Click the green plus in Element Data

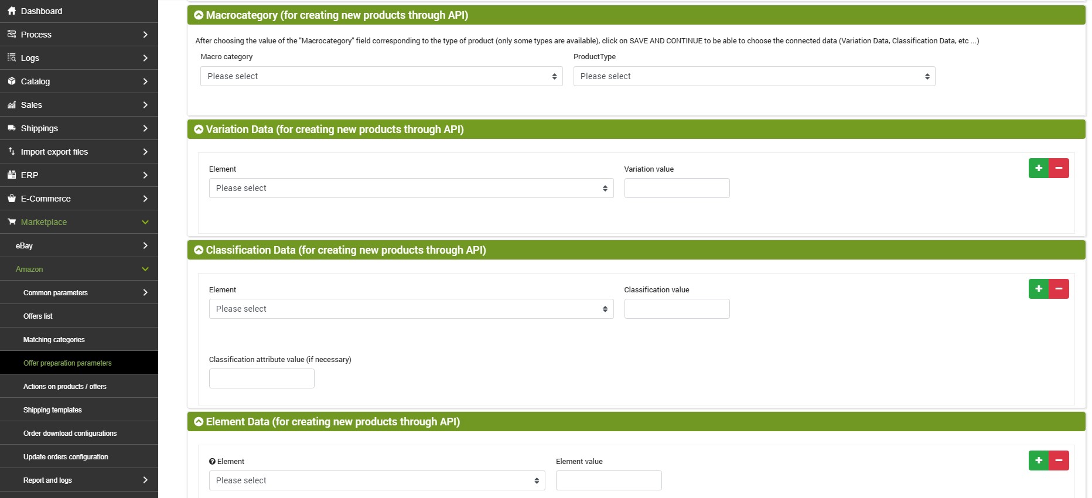(x=1039, y=461)
